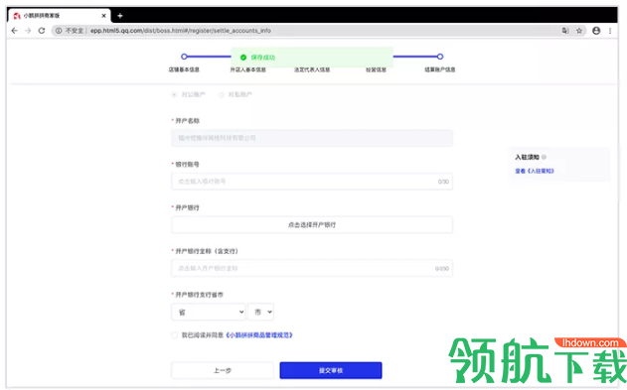Click the browser forward arrow
The image size is (627, 390).
click(x=28, y=31)
